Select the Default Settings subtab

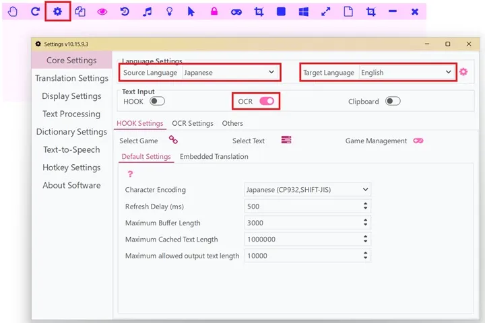click(x=146, y=156)
